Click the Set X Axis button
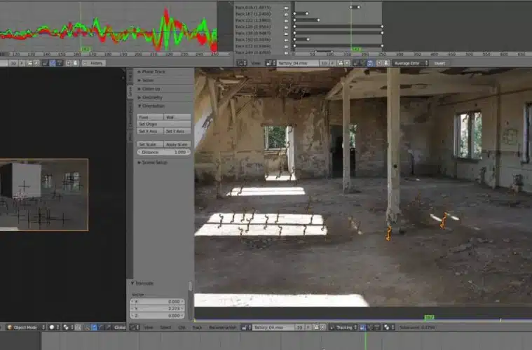Viewport: 532px width, 350px height. pyautogui.click(x=149, y=131)
